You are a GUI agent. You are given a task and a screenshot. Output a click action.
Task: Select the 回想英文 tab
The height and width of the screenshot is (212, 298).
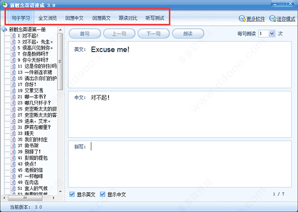point(101,18)
